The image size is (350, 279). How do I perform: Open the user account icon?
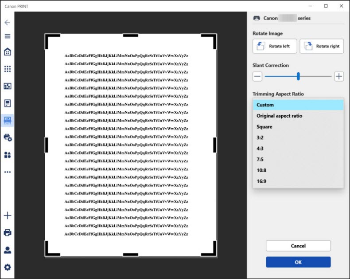click(8, 250)
